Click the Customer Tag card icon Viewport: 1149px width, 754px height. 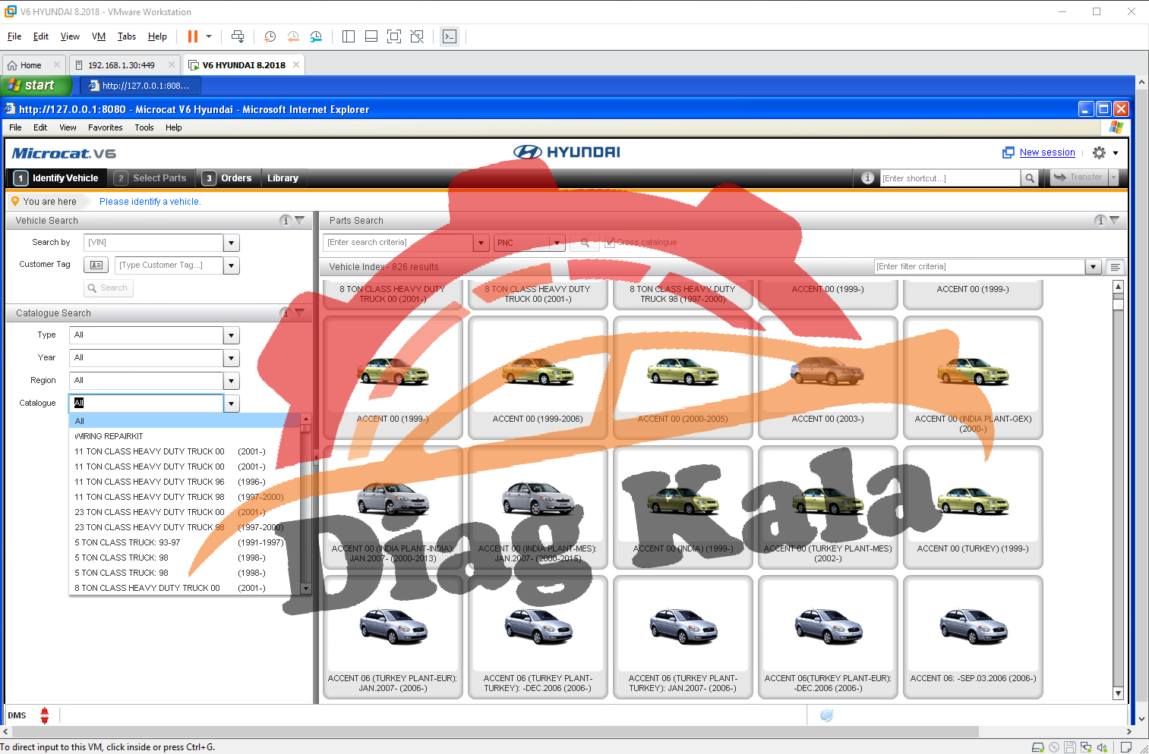96,265
